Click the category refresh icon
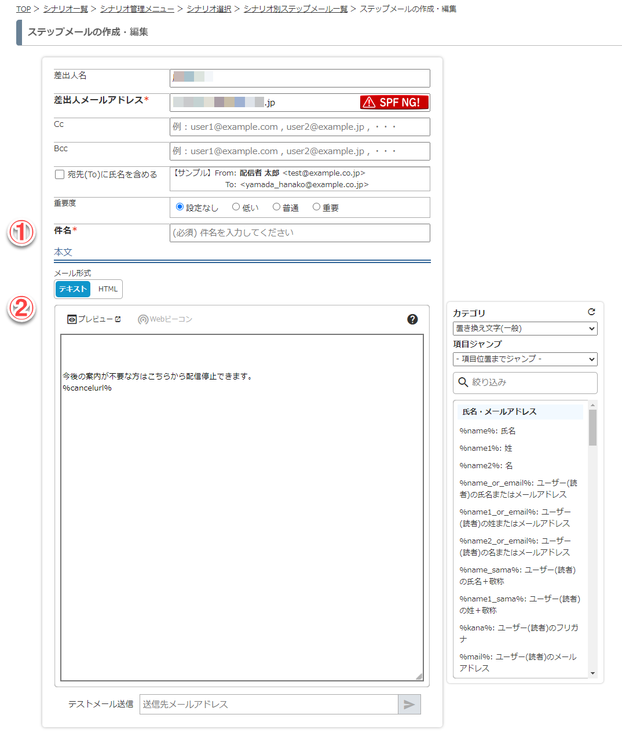Viewport: 622px width, 733px height. [591, 312]
